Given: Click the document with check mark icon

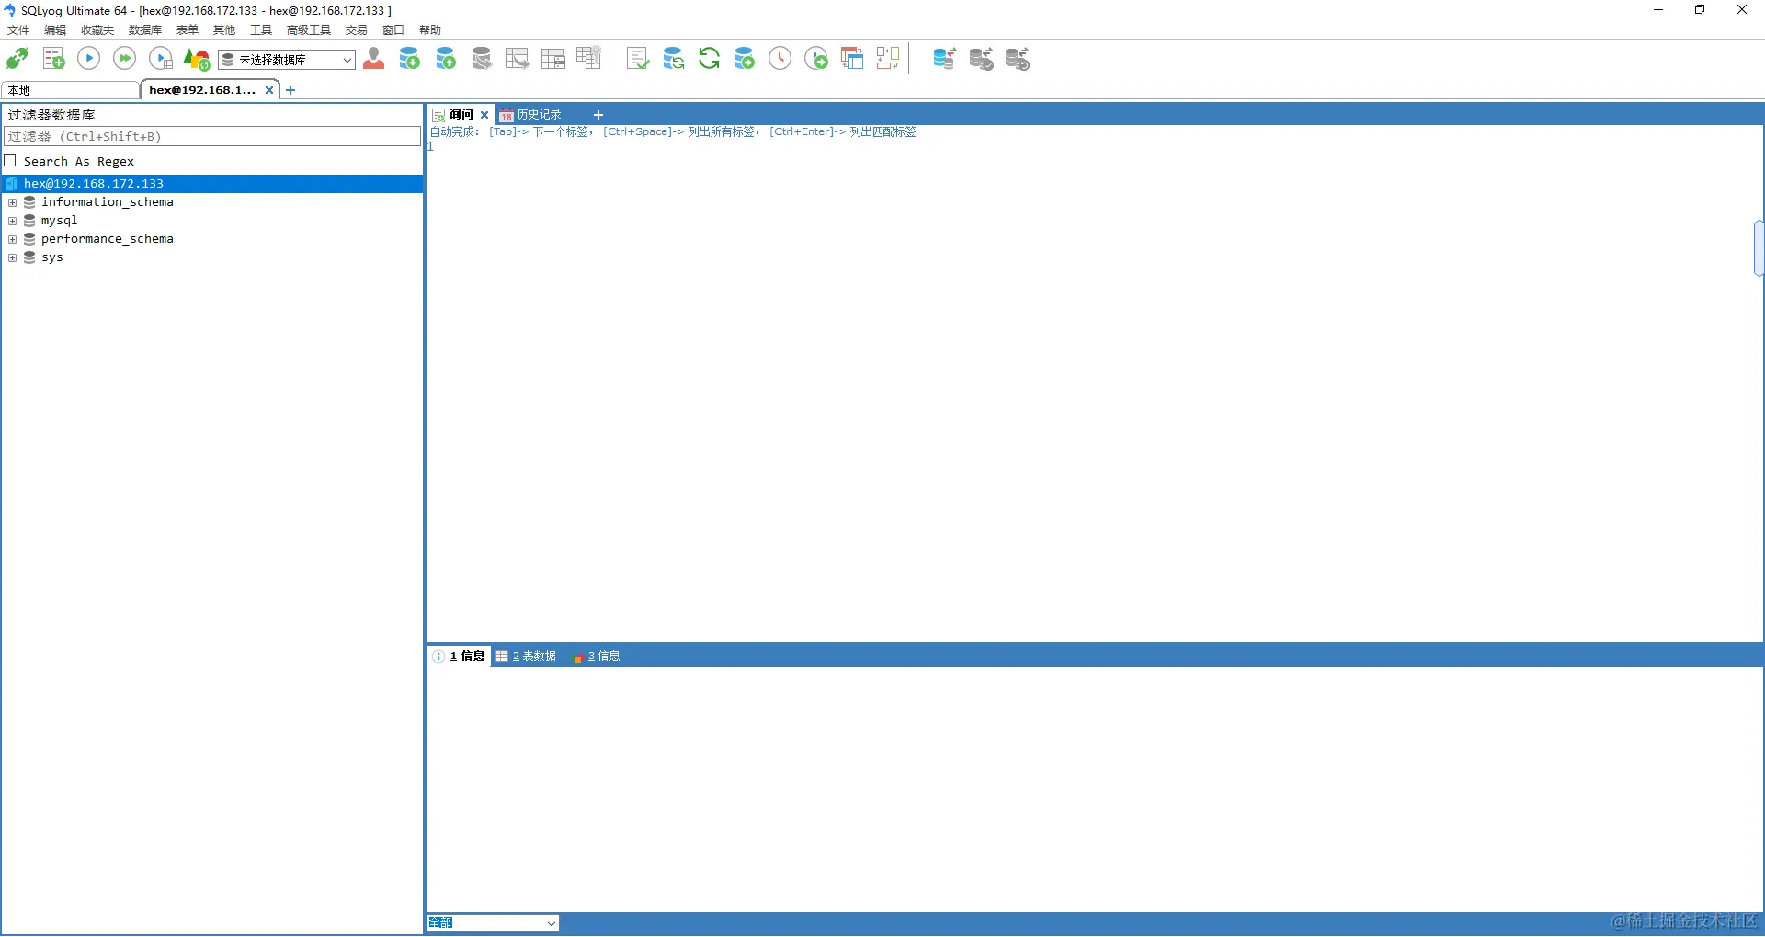Looking at the screenshot, I should pos(637,59).
